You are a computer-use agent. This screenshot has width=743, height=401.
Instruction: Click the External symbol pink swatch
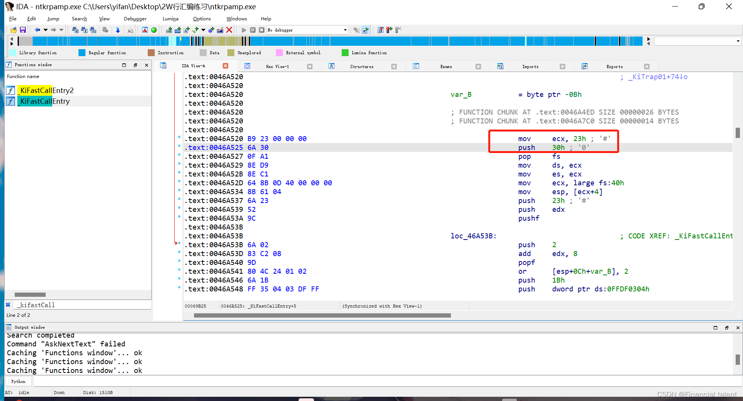pyautogui.click(x=279, y=53)
